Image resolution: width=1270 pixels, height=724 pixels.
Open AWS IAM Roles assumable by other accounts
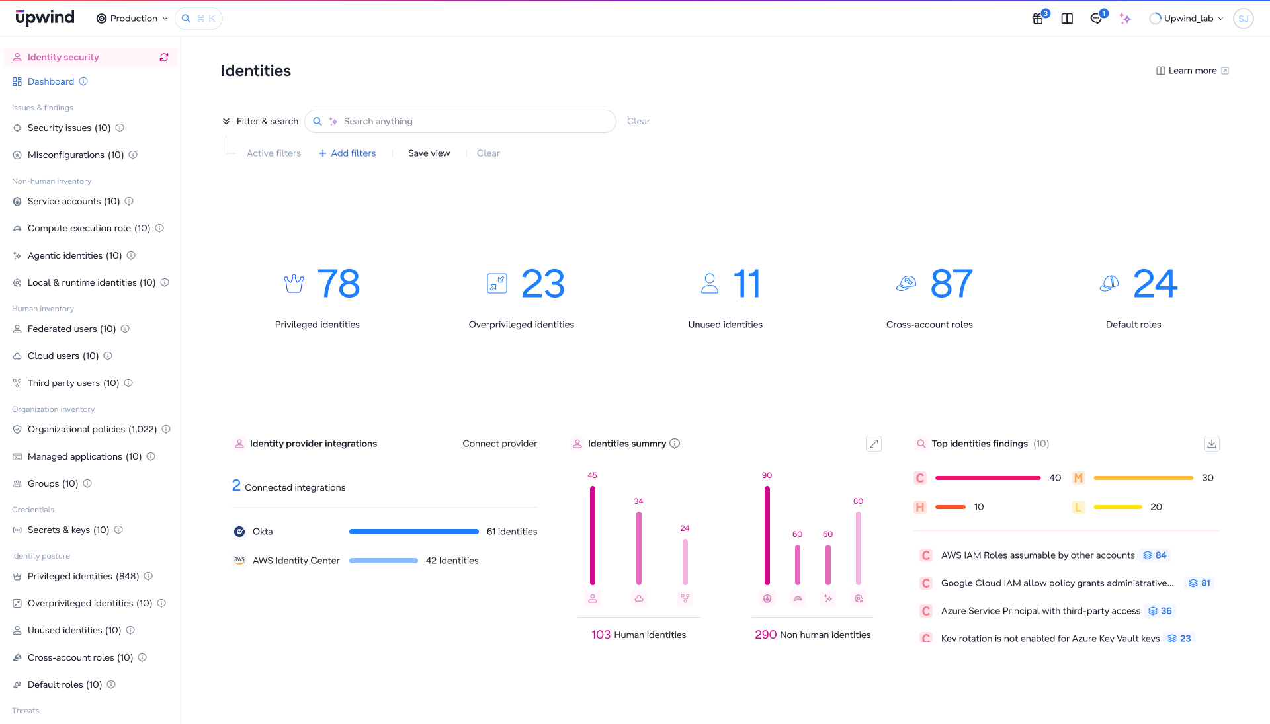(1037, 555)
